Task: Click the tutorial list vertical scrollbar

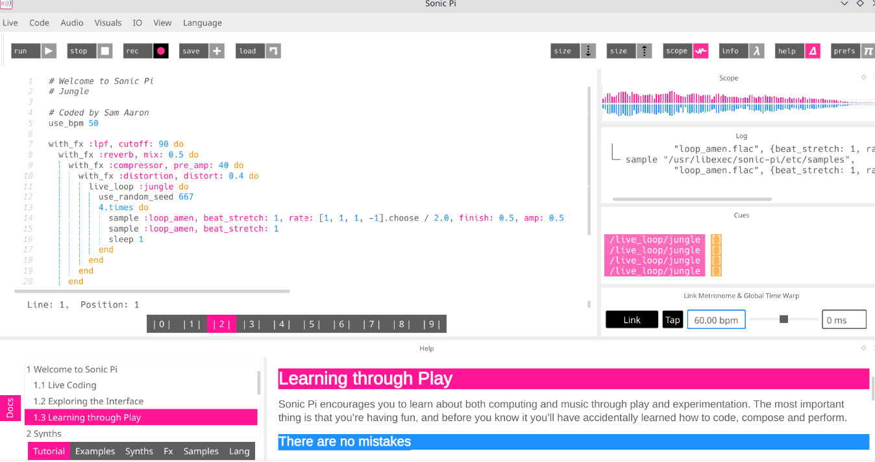Action: pyautogui.click(x=259, y=383)
